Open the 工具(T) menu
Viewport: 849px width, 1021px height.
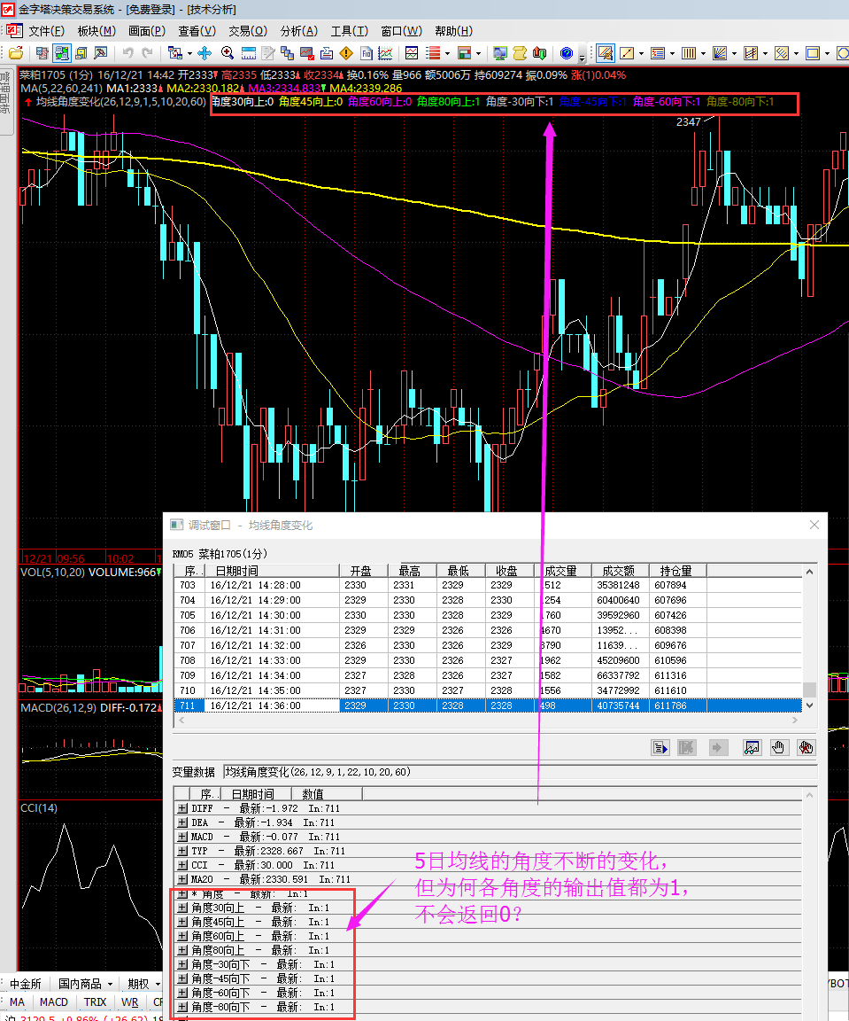click(x=350, y=31)
